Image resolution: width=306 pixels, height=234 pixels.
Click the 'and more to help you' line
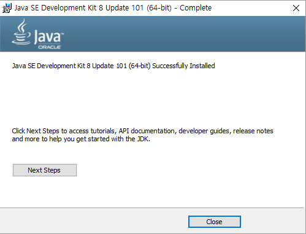point(81,139)
